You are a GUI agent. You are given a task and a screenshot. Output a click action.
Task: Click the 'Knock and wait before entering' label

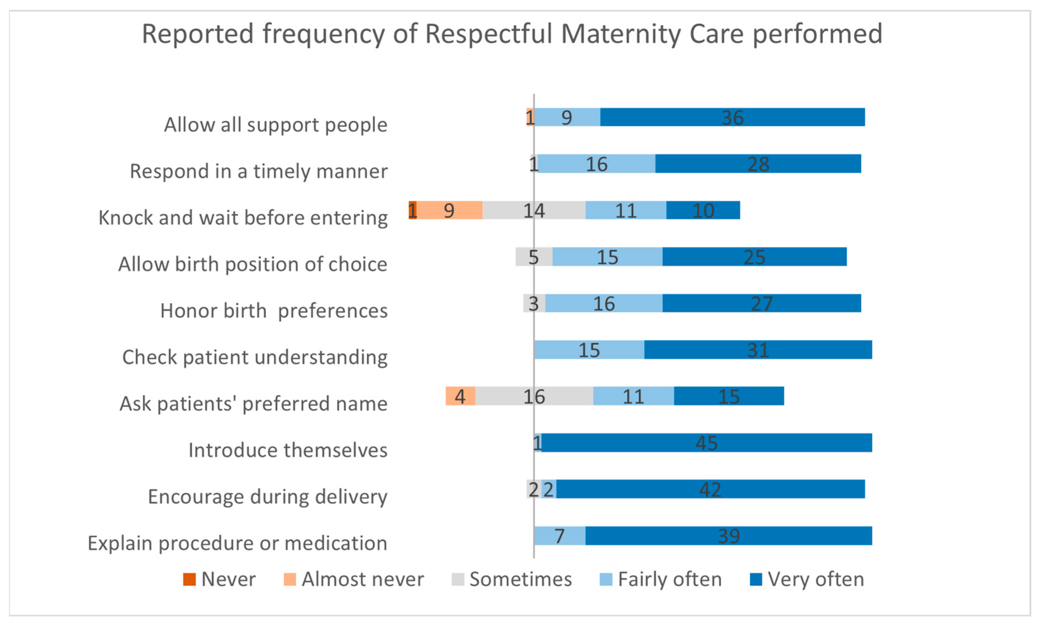243,218
